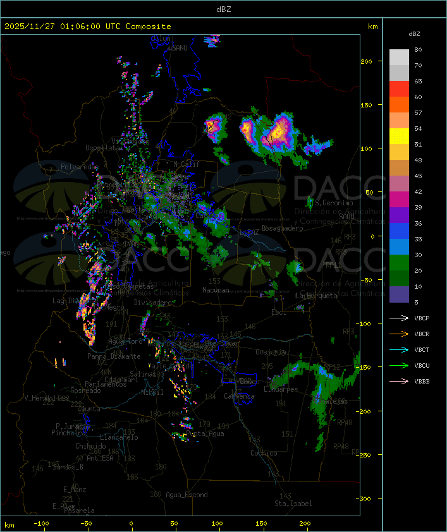Click the Desaguadero place label
The width and height of the screenshot is (447, 532).
282,228
